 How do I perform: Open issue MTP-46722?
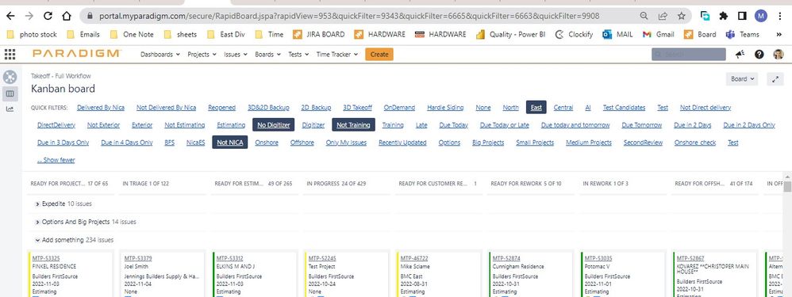tap(414, 258)
